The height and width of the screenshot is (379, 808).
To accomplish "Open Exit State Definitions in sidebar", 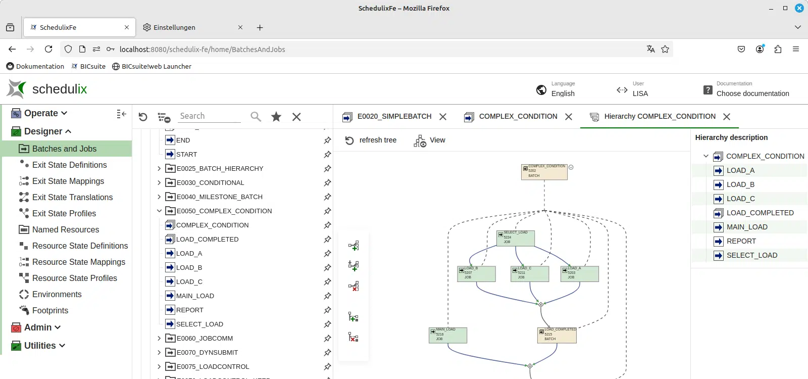I will click(69, 165).
